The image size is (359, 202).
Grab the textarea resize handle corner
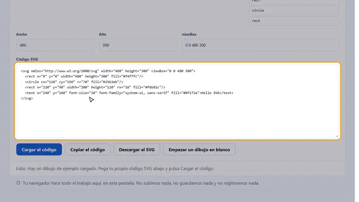coord(337,136)
